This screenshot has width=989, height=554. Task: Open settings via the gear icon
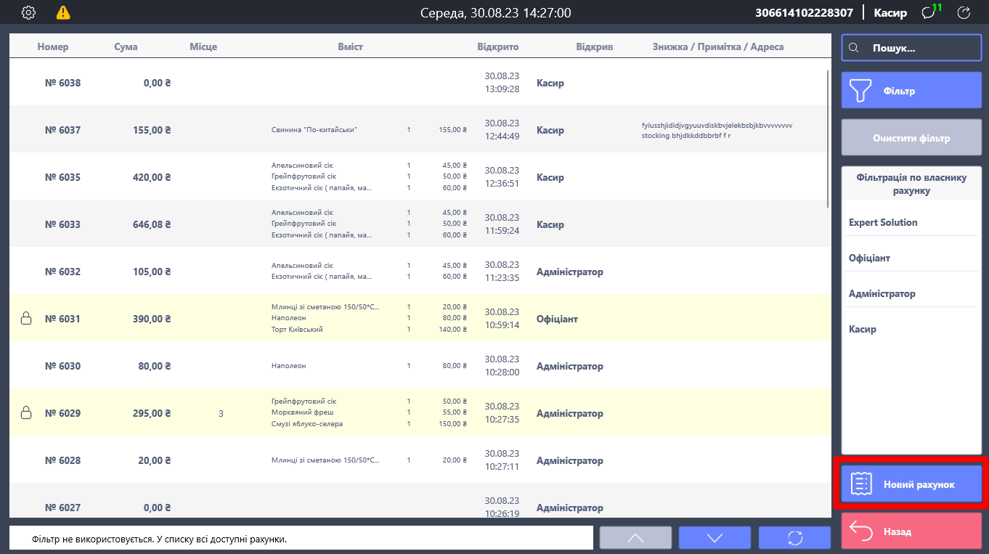click(x=28, y=12)
